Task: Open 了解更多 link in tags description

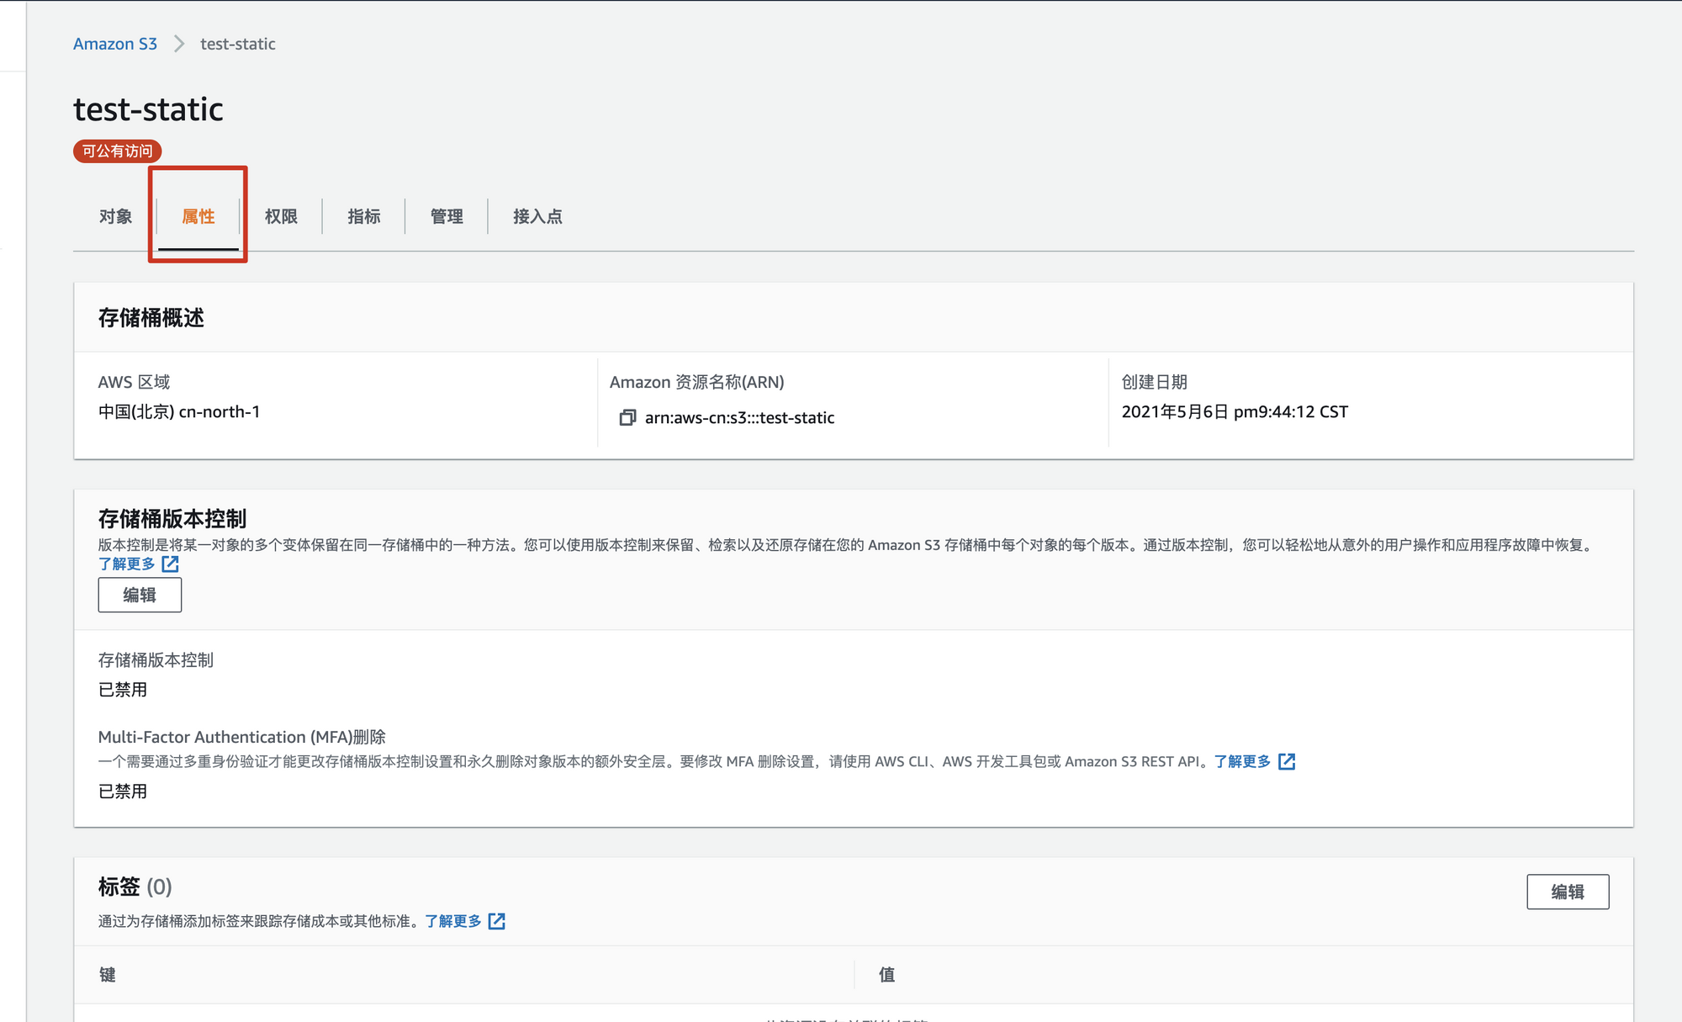Action: (x=453, y=921)
